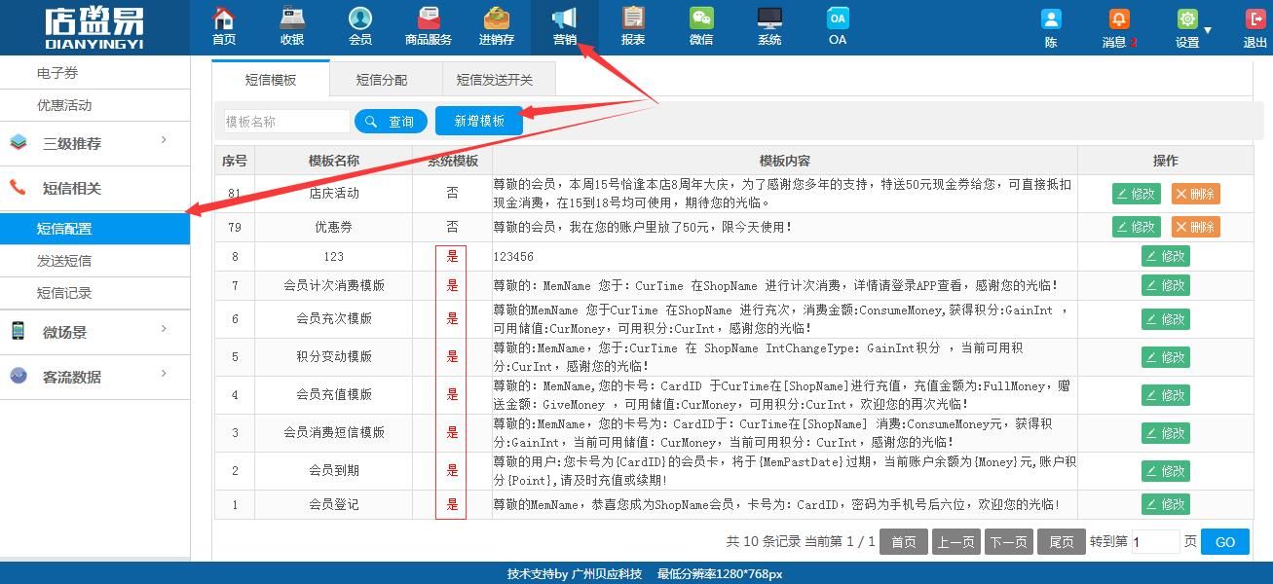The image size is (1273, 584).
Task: Click the 序号 column header
Action: point(235,161)
